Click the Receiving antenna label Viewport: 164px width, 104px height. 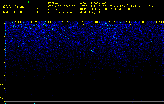pyautogui.click(x=60, y=12)
